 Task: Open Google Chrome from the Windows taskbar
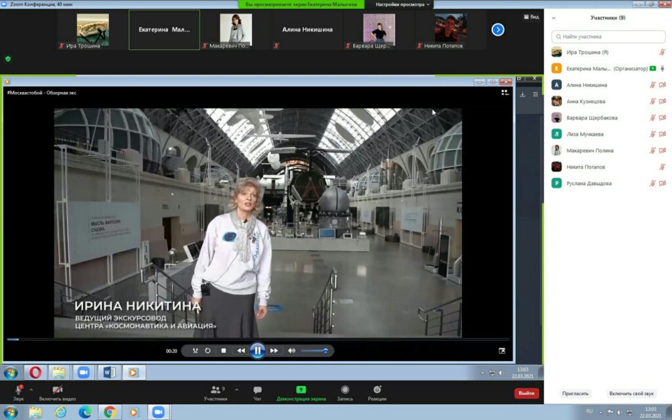point(109,412)
